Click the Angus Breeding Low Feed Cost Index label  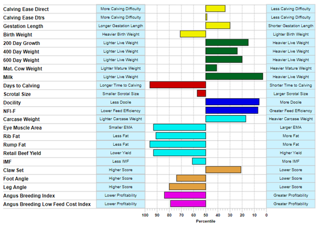(x=47, y=204)
